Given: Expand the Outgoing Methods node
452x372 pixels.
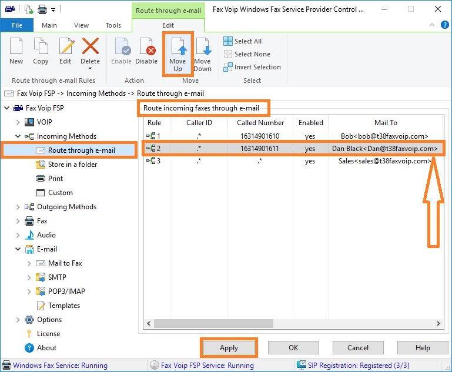Looking at the screenshot, I should coord(18,207).
